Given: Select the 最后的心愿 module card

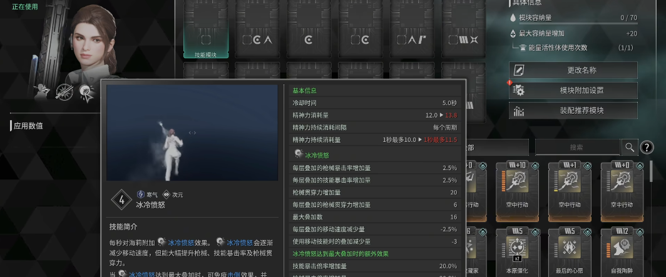Looking at the screenshot, I should [570, 252].
